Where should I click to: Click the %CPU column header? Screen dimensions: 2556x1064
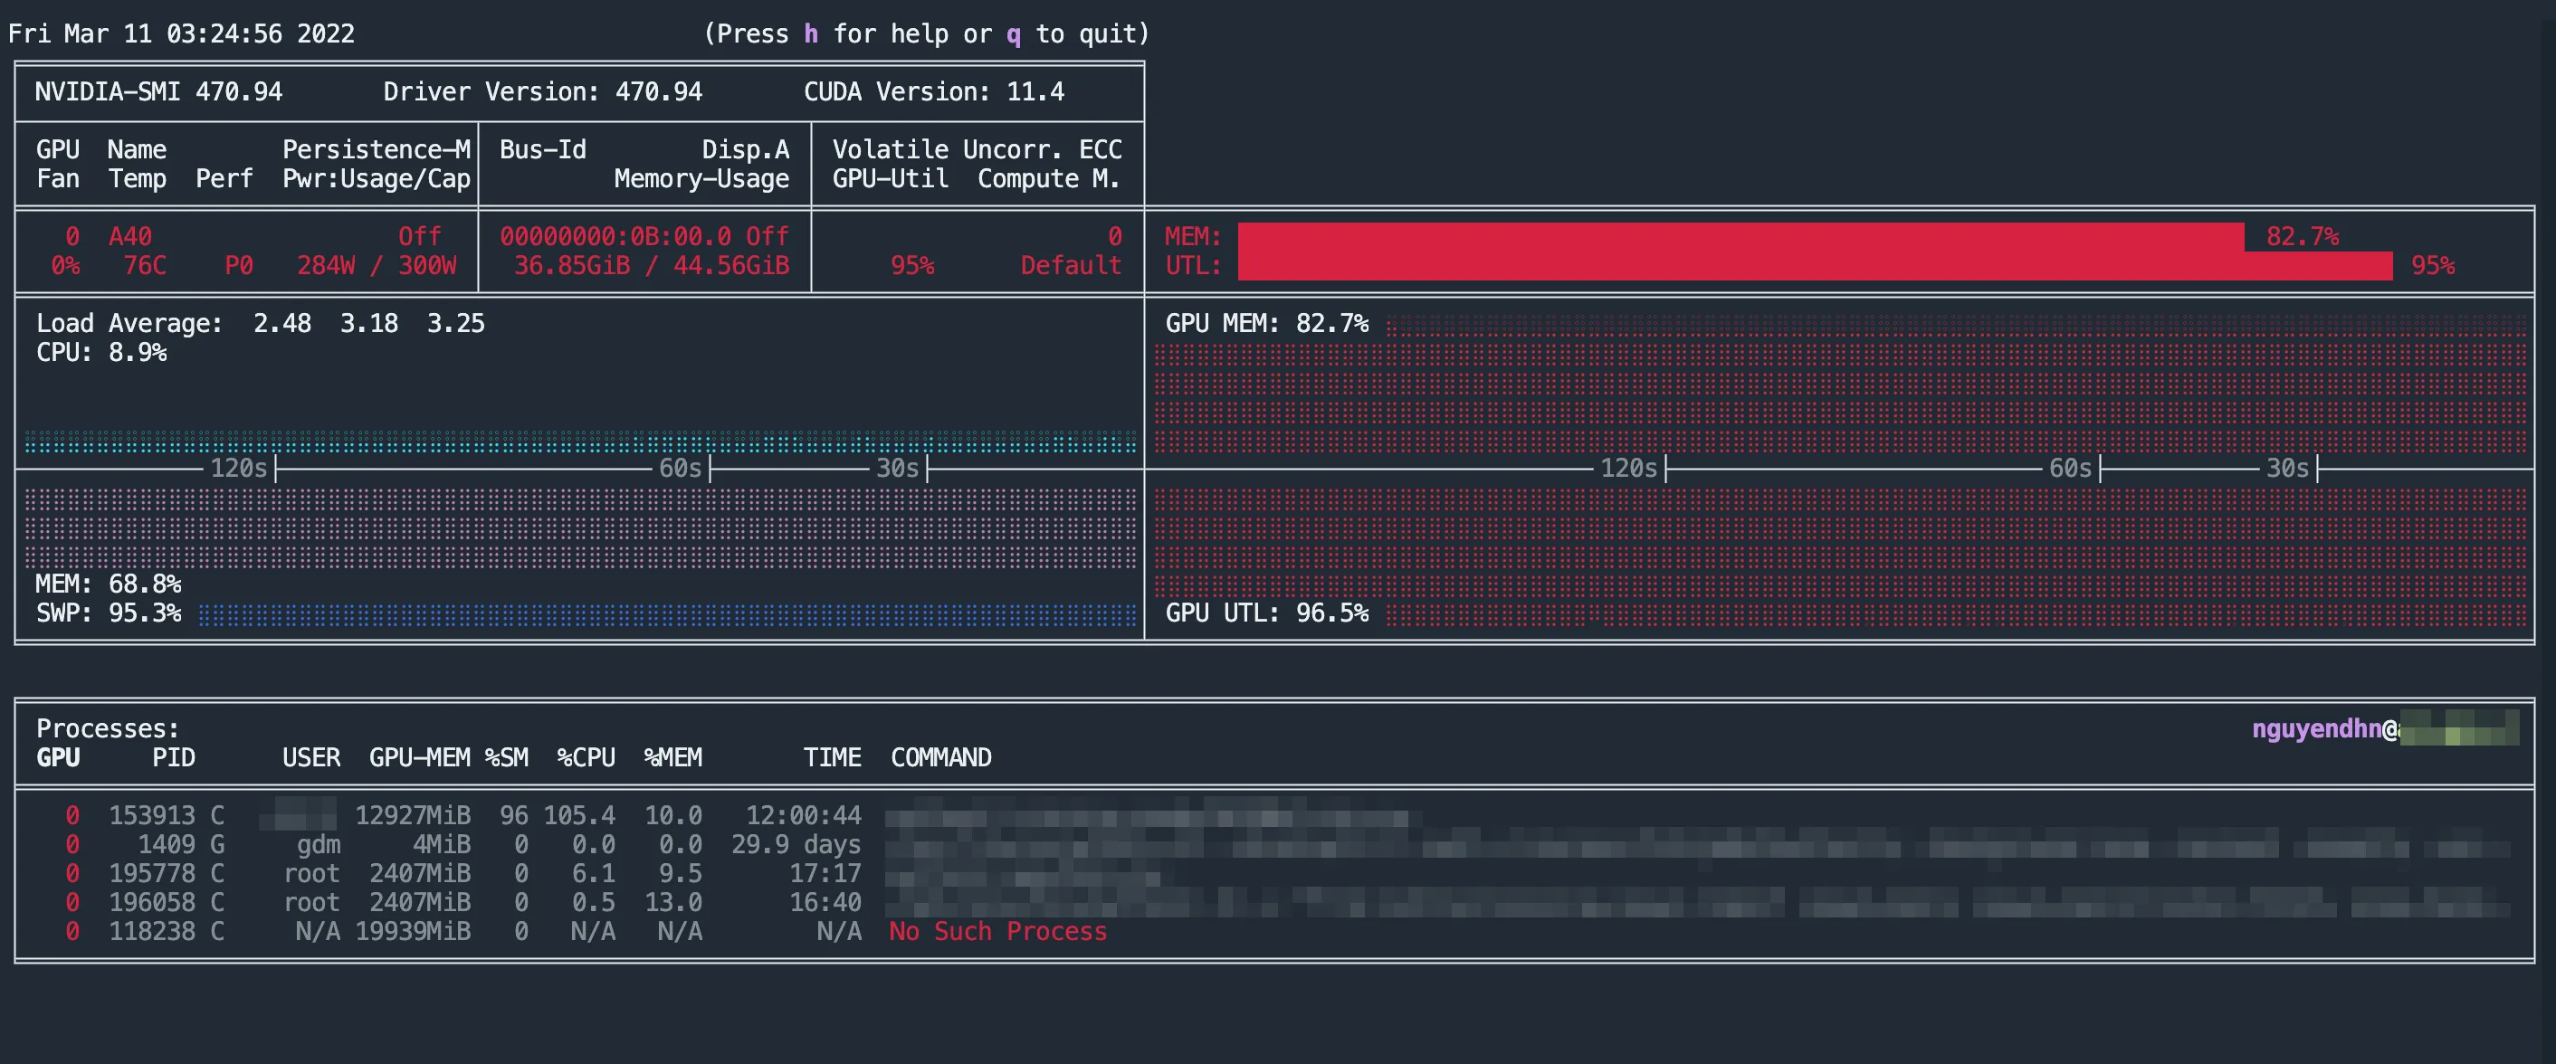[x=586, y=758]
